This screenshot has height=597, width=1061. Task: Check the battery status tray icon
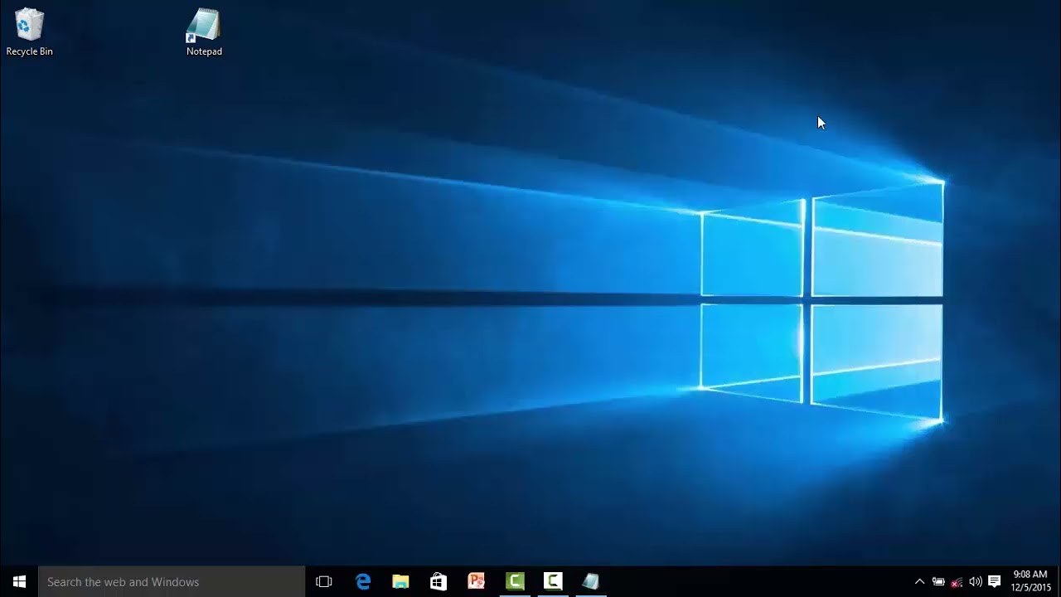click(x=938, y=581)
